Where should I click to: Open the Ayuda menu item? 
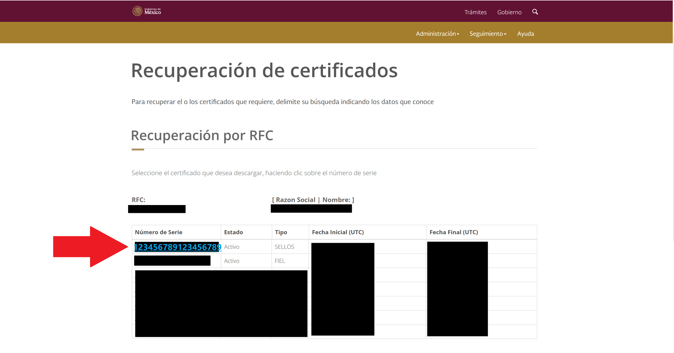tap(525, 34)
